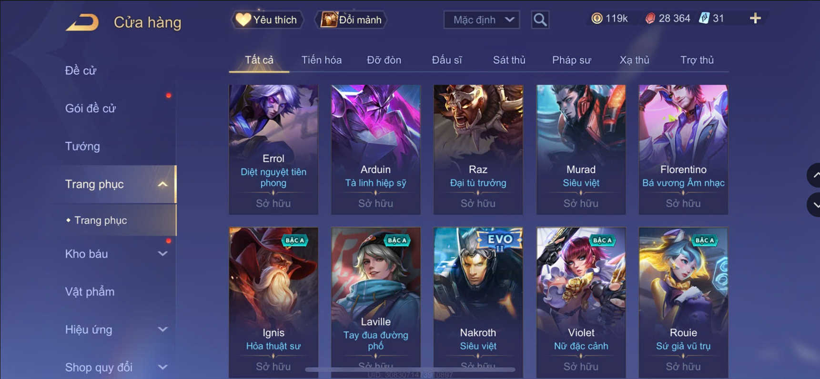Expand the Hiệu ứng sidebar section
This screenshot has height=379, width=820.
162,329
